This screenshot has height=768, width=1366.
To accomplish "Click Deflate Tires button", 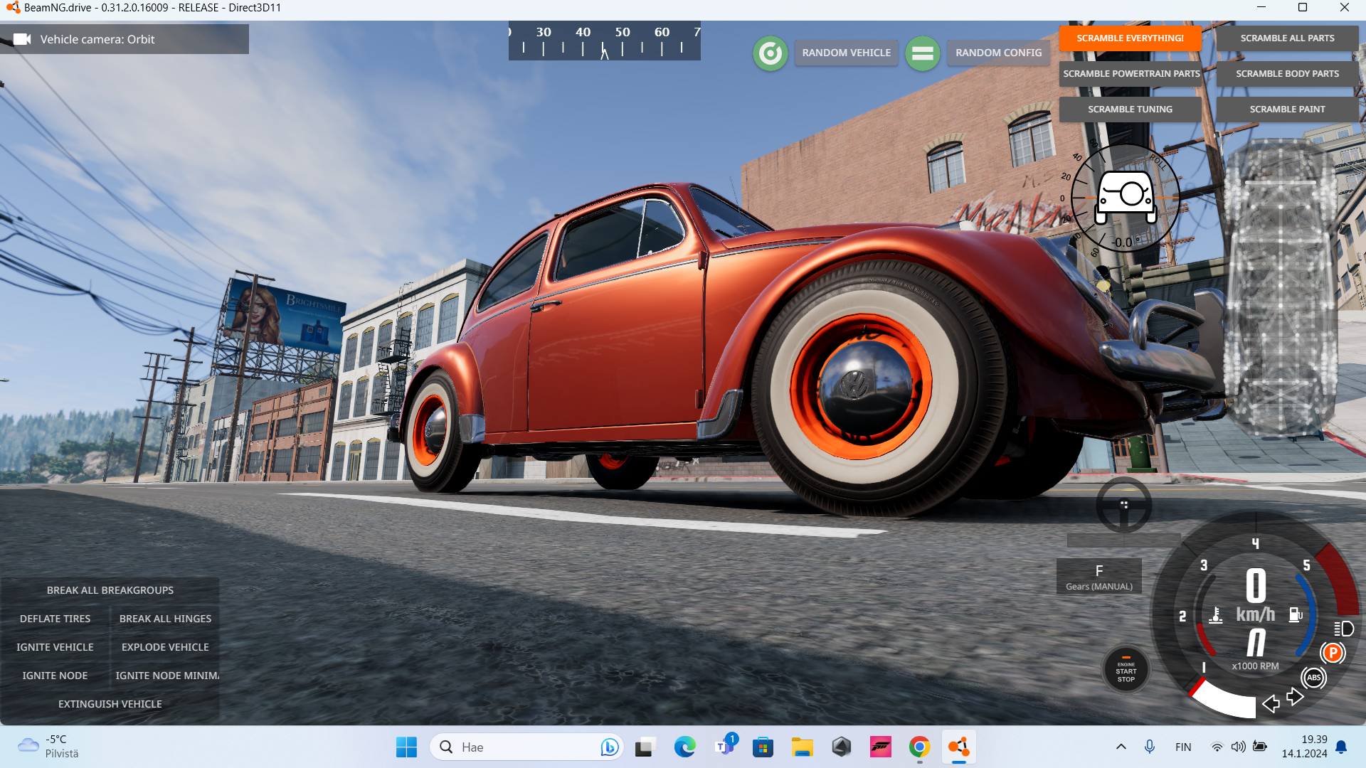I will point(55,619).
